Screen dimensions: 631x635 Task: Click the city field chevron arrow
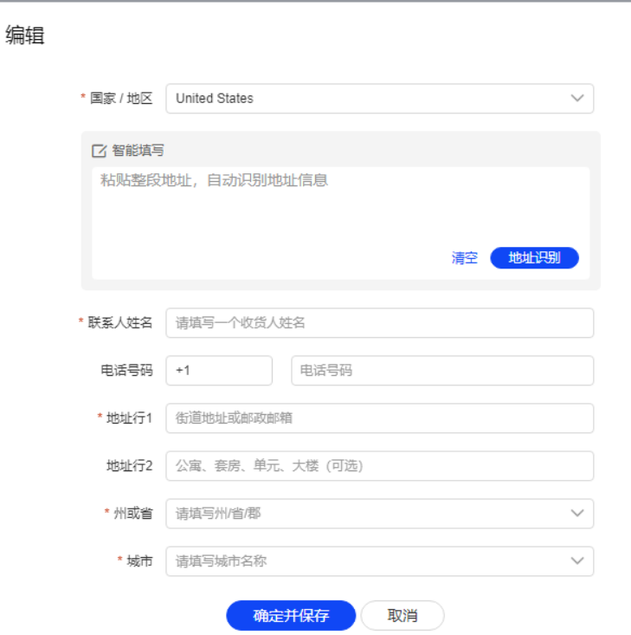point(577,561)
